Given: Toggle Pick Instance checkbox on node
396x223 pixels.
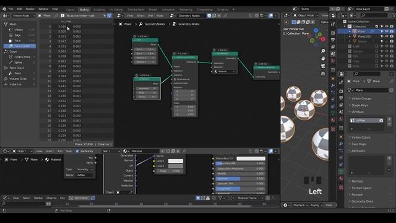Looking at the screenshot, I should coord(175,79).
